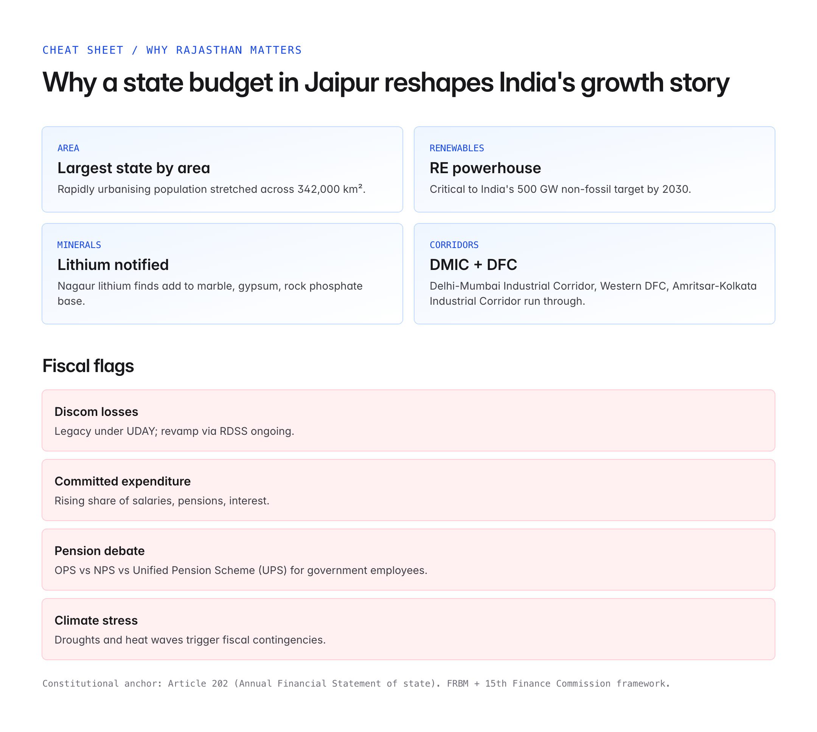Click the RENEWABLES label
Viewport: 817px width, 732px height.
point(457,148)
